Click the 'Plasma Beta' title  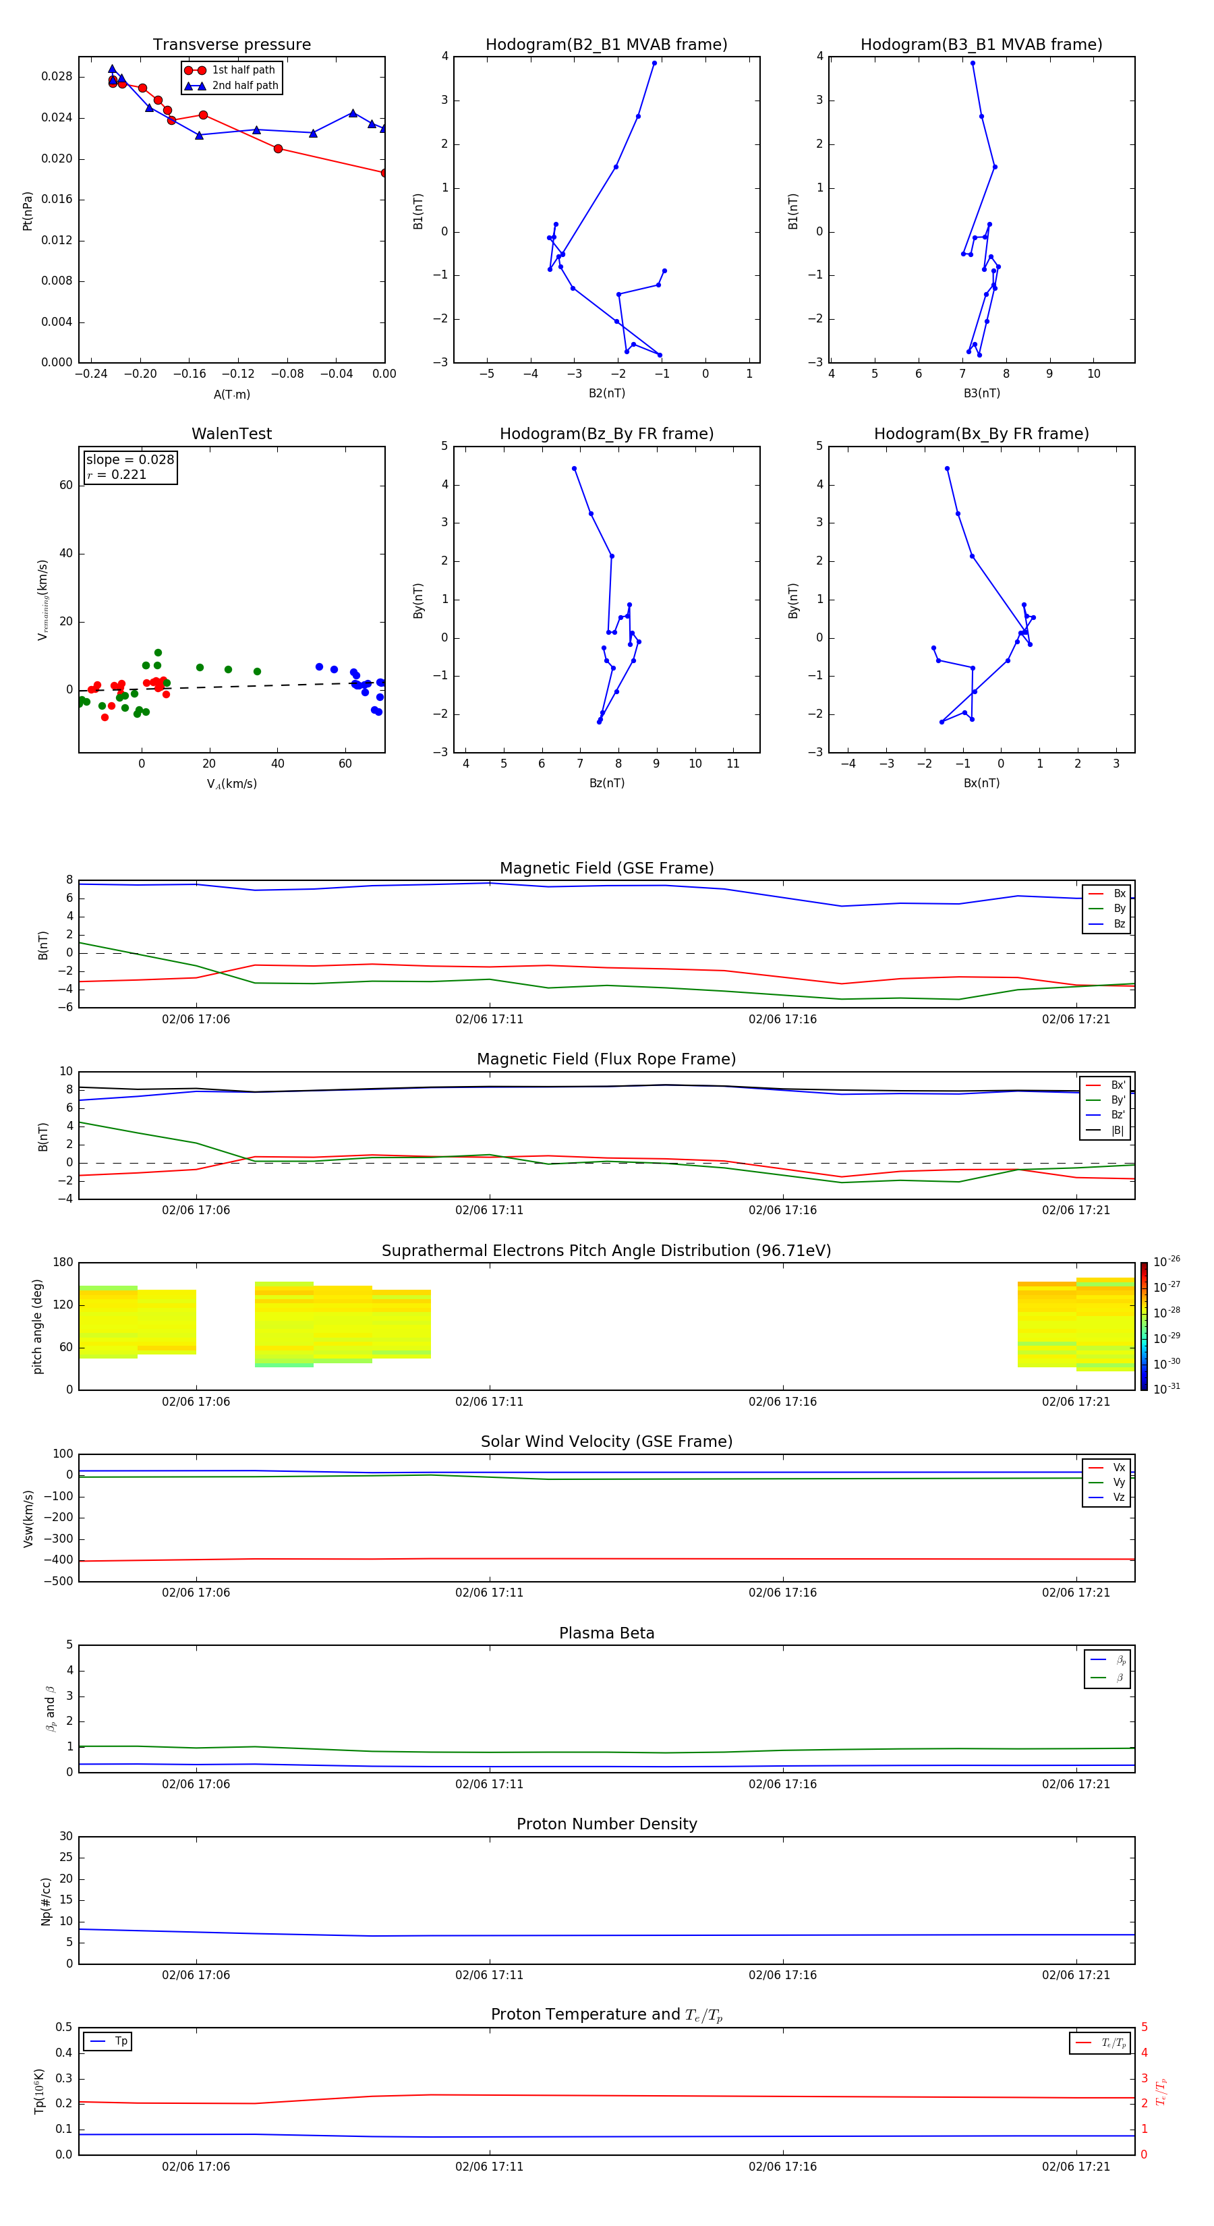coord(606,1633)
